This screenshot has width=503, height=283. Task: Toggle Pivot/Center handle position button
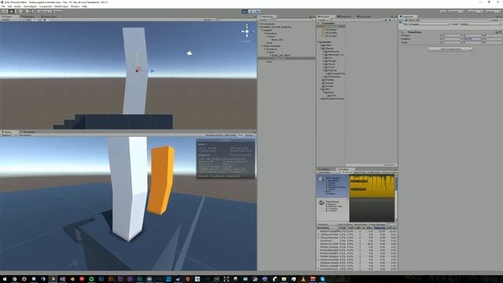[x=43, y=11]
